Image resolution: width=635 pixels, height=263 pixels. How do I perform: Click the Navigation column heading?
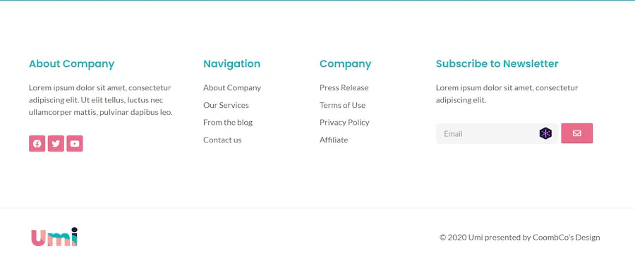coord(231,63)
